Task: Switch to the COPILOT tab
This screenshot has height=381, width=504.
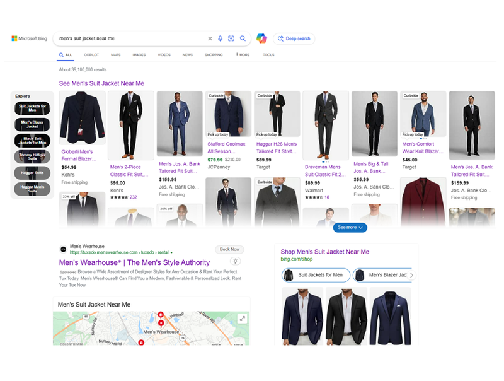Action: point(91,55)
